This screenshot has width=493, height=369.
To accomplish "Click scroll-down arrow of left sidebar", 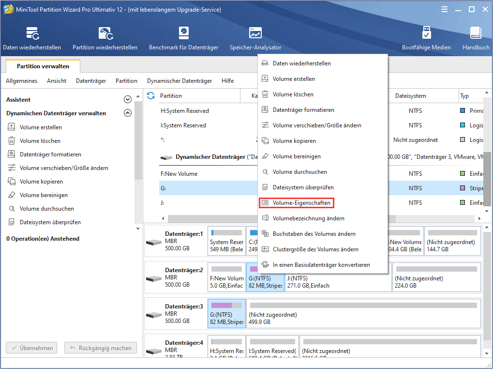I will coord(138,229).
